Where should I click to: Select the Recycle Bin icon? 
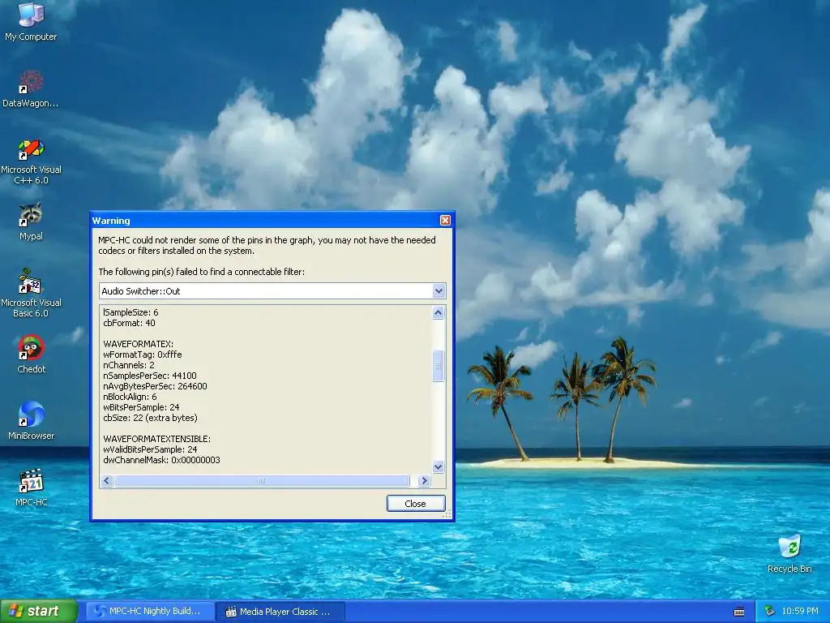tap(789, 554)
